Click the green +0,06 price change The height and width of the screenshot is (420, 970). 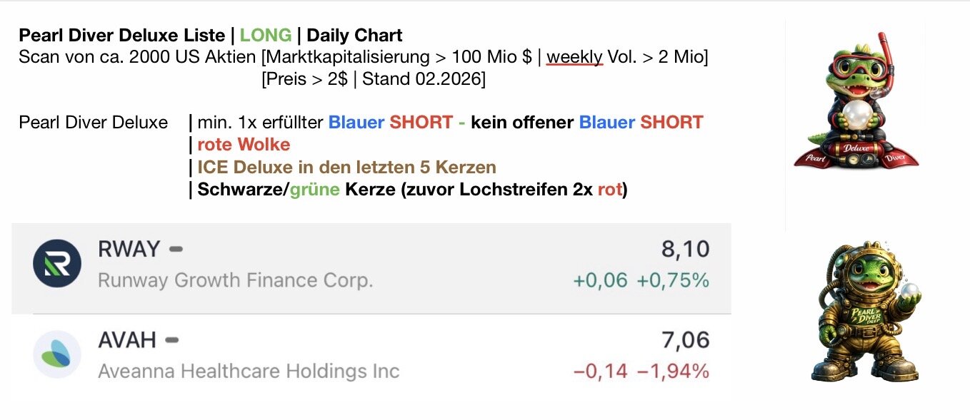point(600,280)
